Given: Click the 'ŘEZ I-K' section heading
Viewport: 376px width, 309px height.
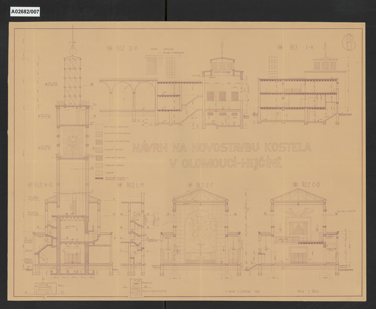Looking at the screenshot, I should [x=302, y=47].
